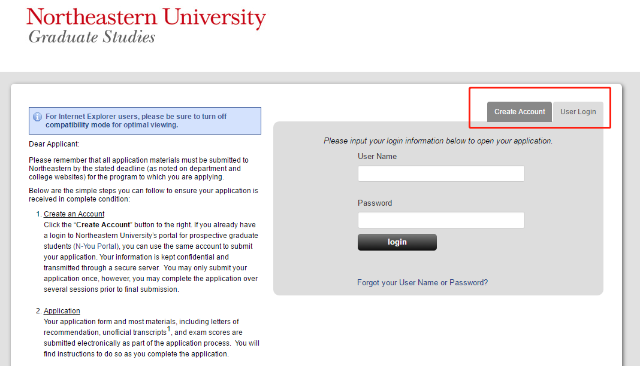Select the User Login tab
Image resolution: width=640 pixels, height=366 pixels.
point(578,112)
